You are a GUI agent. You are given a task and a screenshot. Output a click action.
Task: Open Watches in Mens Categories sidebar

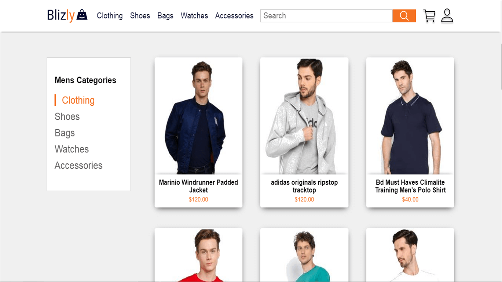point(72,149)
